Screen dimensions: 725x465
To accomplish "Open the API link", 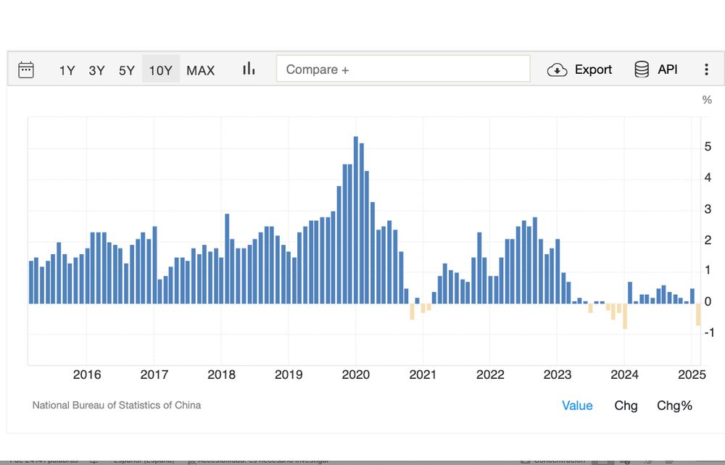I will [668, 70].
